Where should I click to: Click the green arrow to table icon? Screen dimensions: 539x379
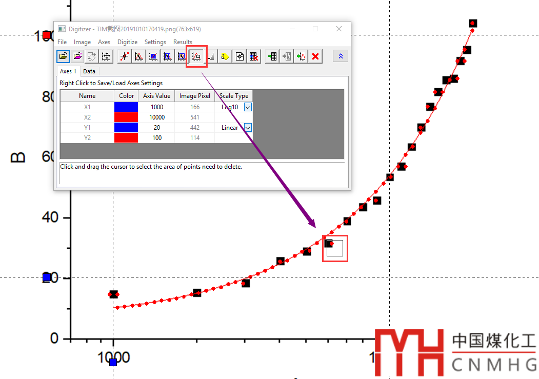tap(272, 56)
